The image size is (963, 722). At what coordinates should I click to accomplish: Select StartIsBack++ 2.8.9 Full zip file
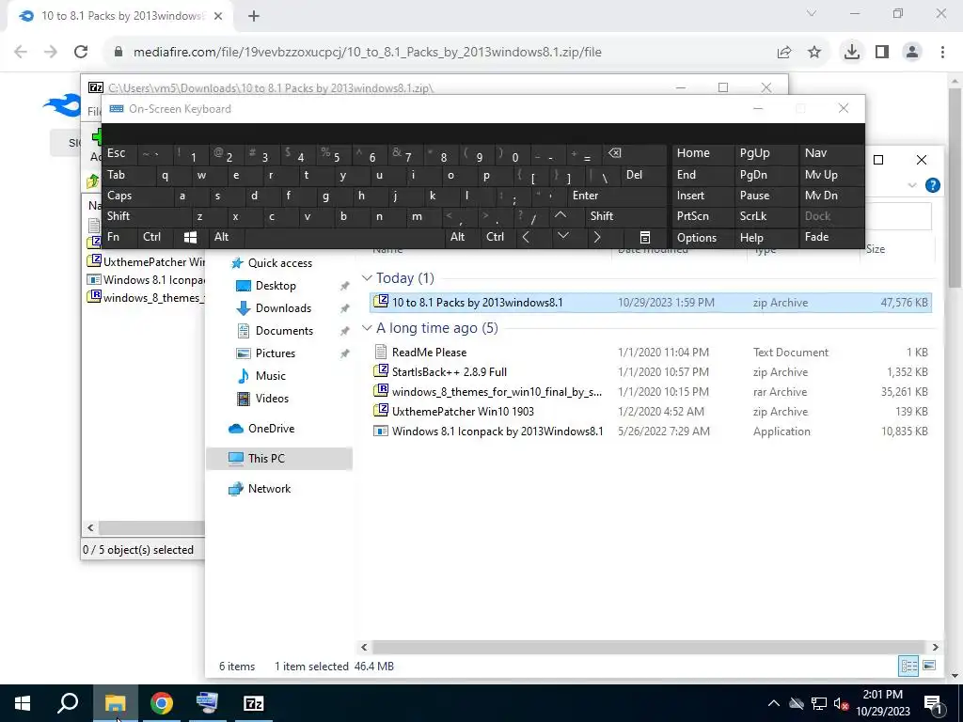(651, 372)
